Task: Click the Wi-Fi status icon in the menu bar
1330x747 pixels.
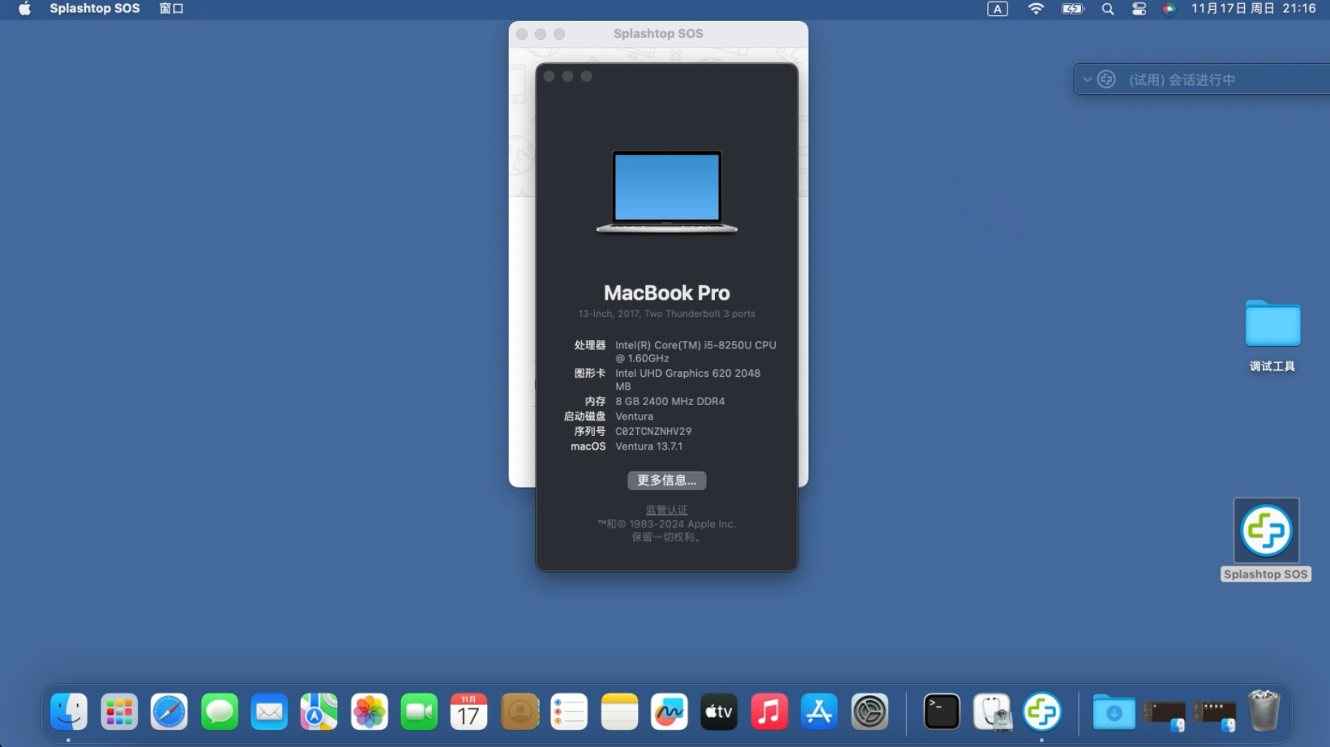Action: (1036, 9)
